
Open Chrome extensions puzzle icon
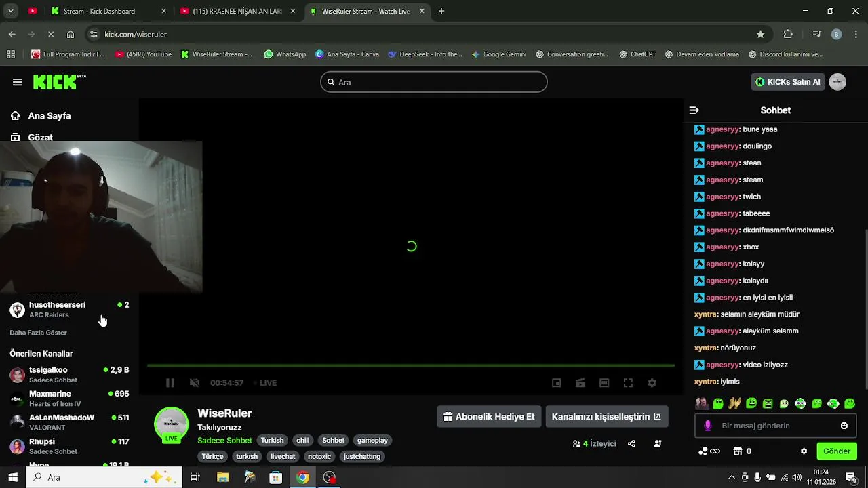(x=788, y=35)
